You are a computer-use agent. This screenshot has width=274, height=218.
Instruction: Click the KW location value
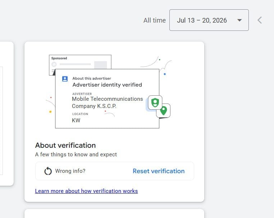tap(76, 120)
